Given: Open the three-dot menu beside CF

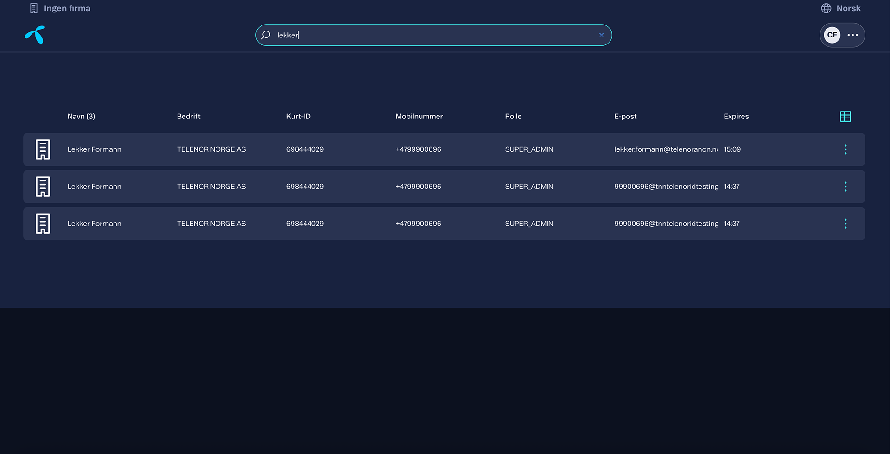Looking at the screenshot, I should point(853,35).
